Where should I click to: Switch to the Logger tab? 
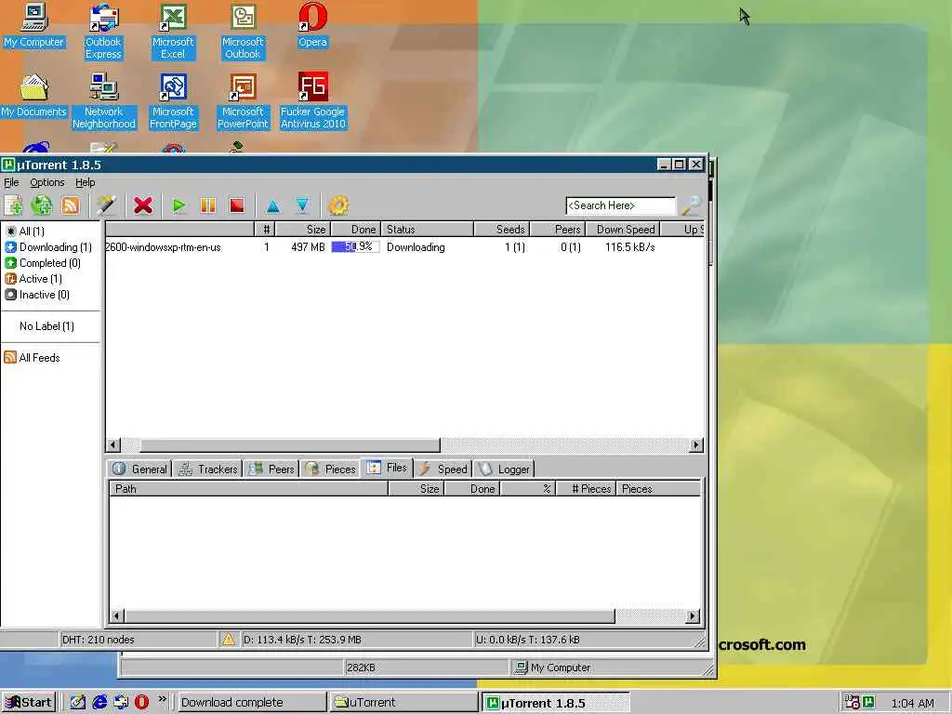click(504, 469)
